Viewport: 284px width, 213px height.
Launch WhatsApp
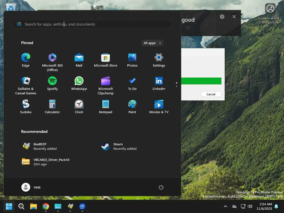[79, 84]
